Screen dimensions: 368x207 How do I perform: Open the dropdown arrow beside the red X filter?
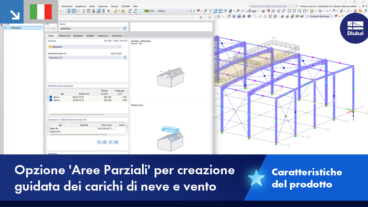[x=202, y=11]
